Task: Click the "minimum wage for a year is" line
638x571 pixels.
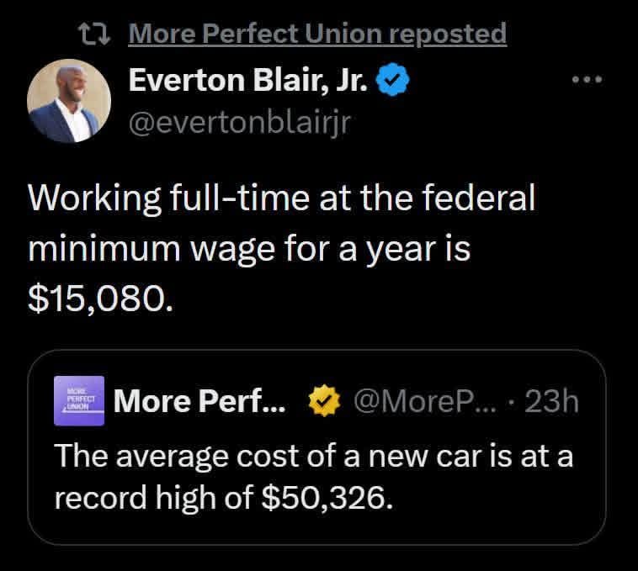Action: pyautogui.click(x=249, y=250)
